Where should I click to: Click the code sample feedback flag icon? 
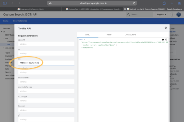(163, 40)
